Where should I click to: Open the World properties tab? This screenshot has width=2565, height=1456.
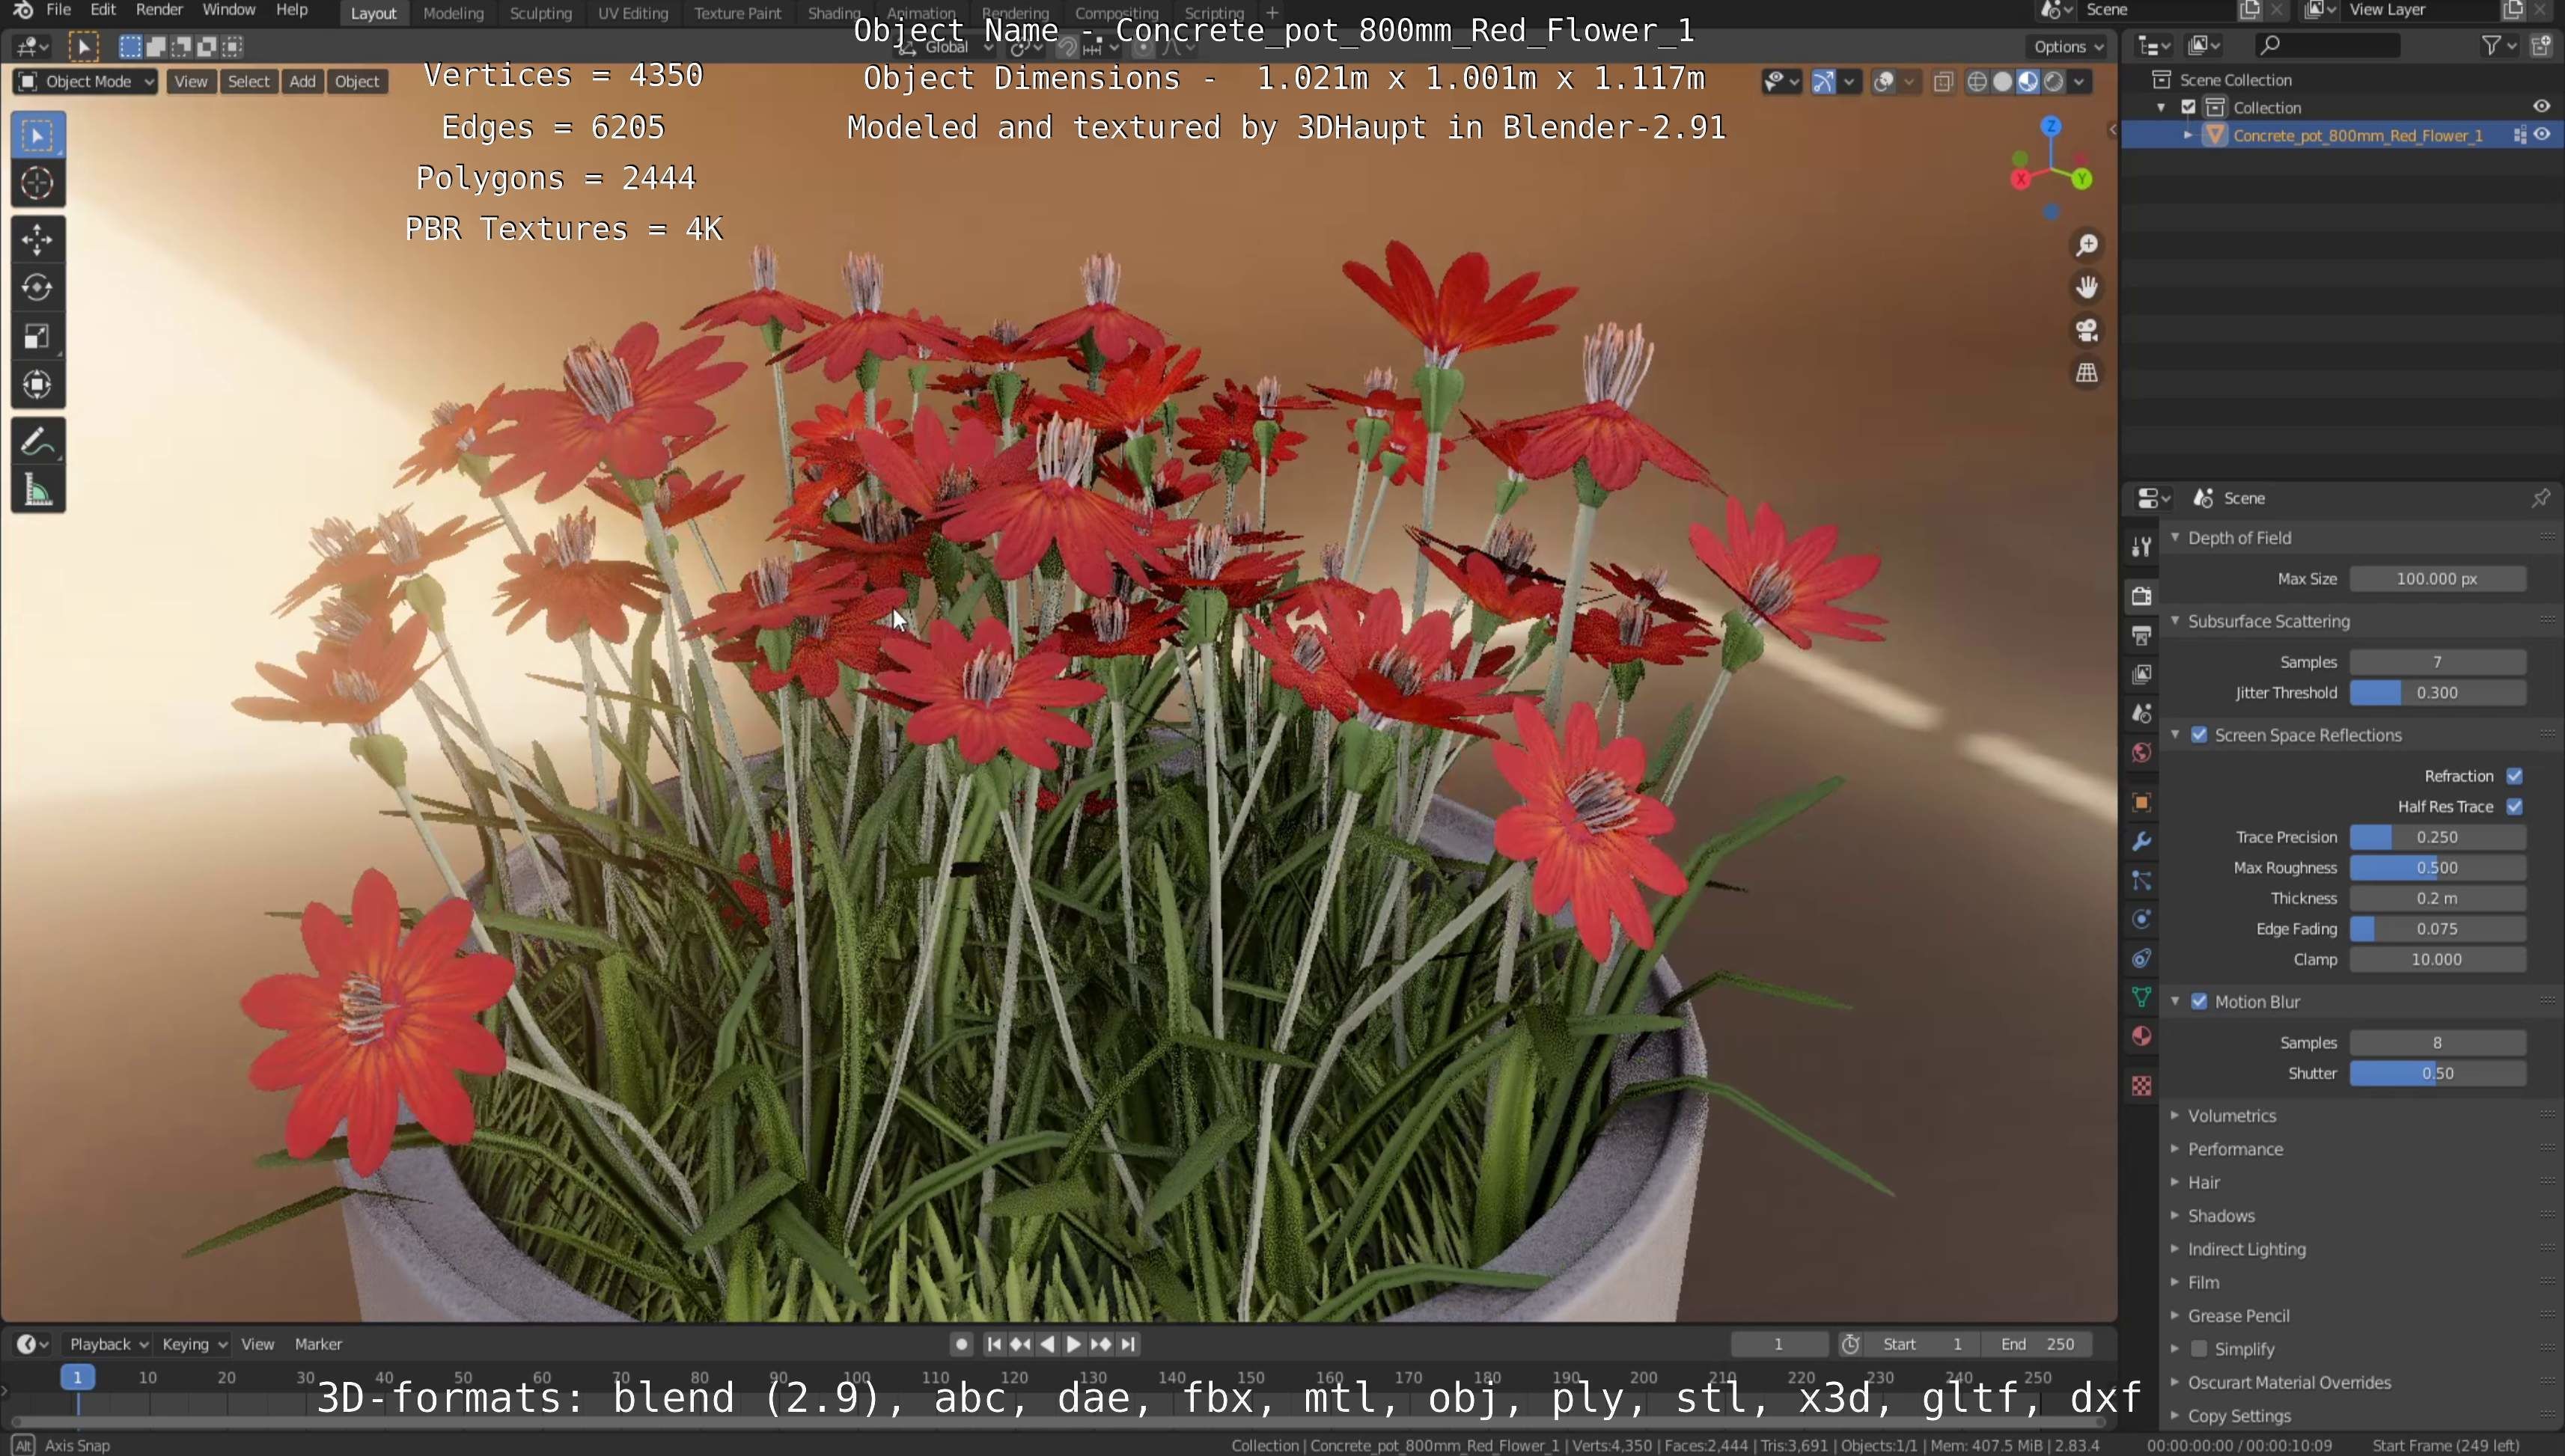pyautogui.click(x=2141, y=752)
